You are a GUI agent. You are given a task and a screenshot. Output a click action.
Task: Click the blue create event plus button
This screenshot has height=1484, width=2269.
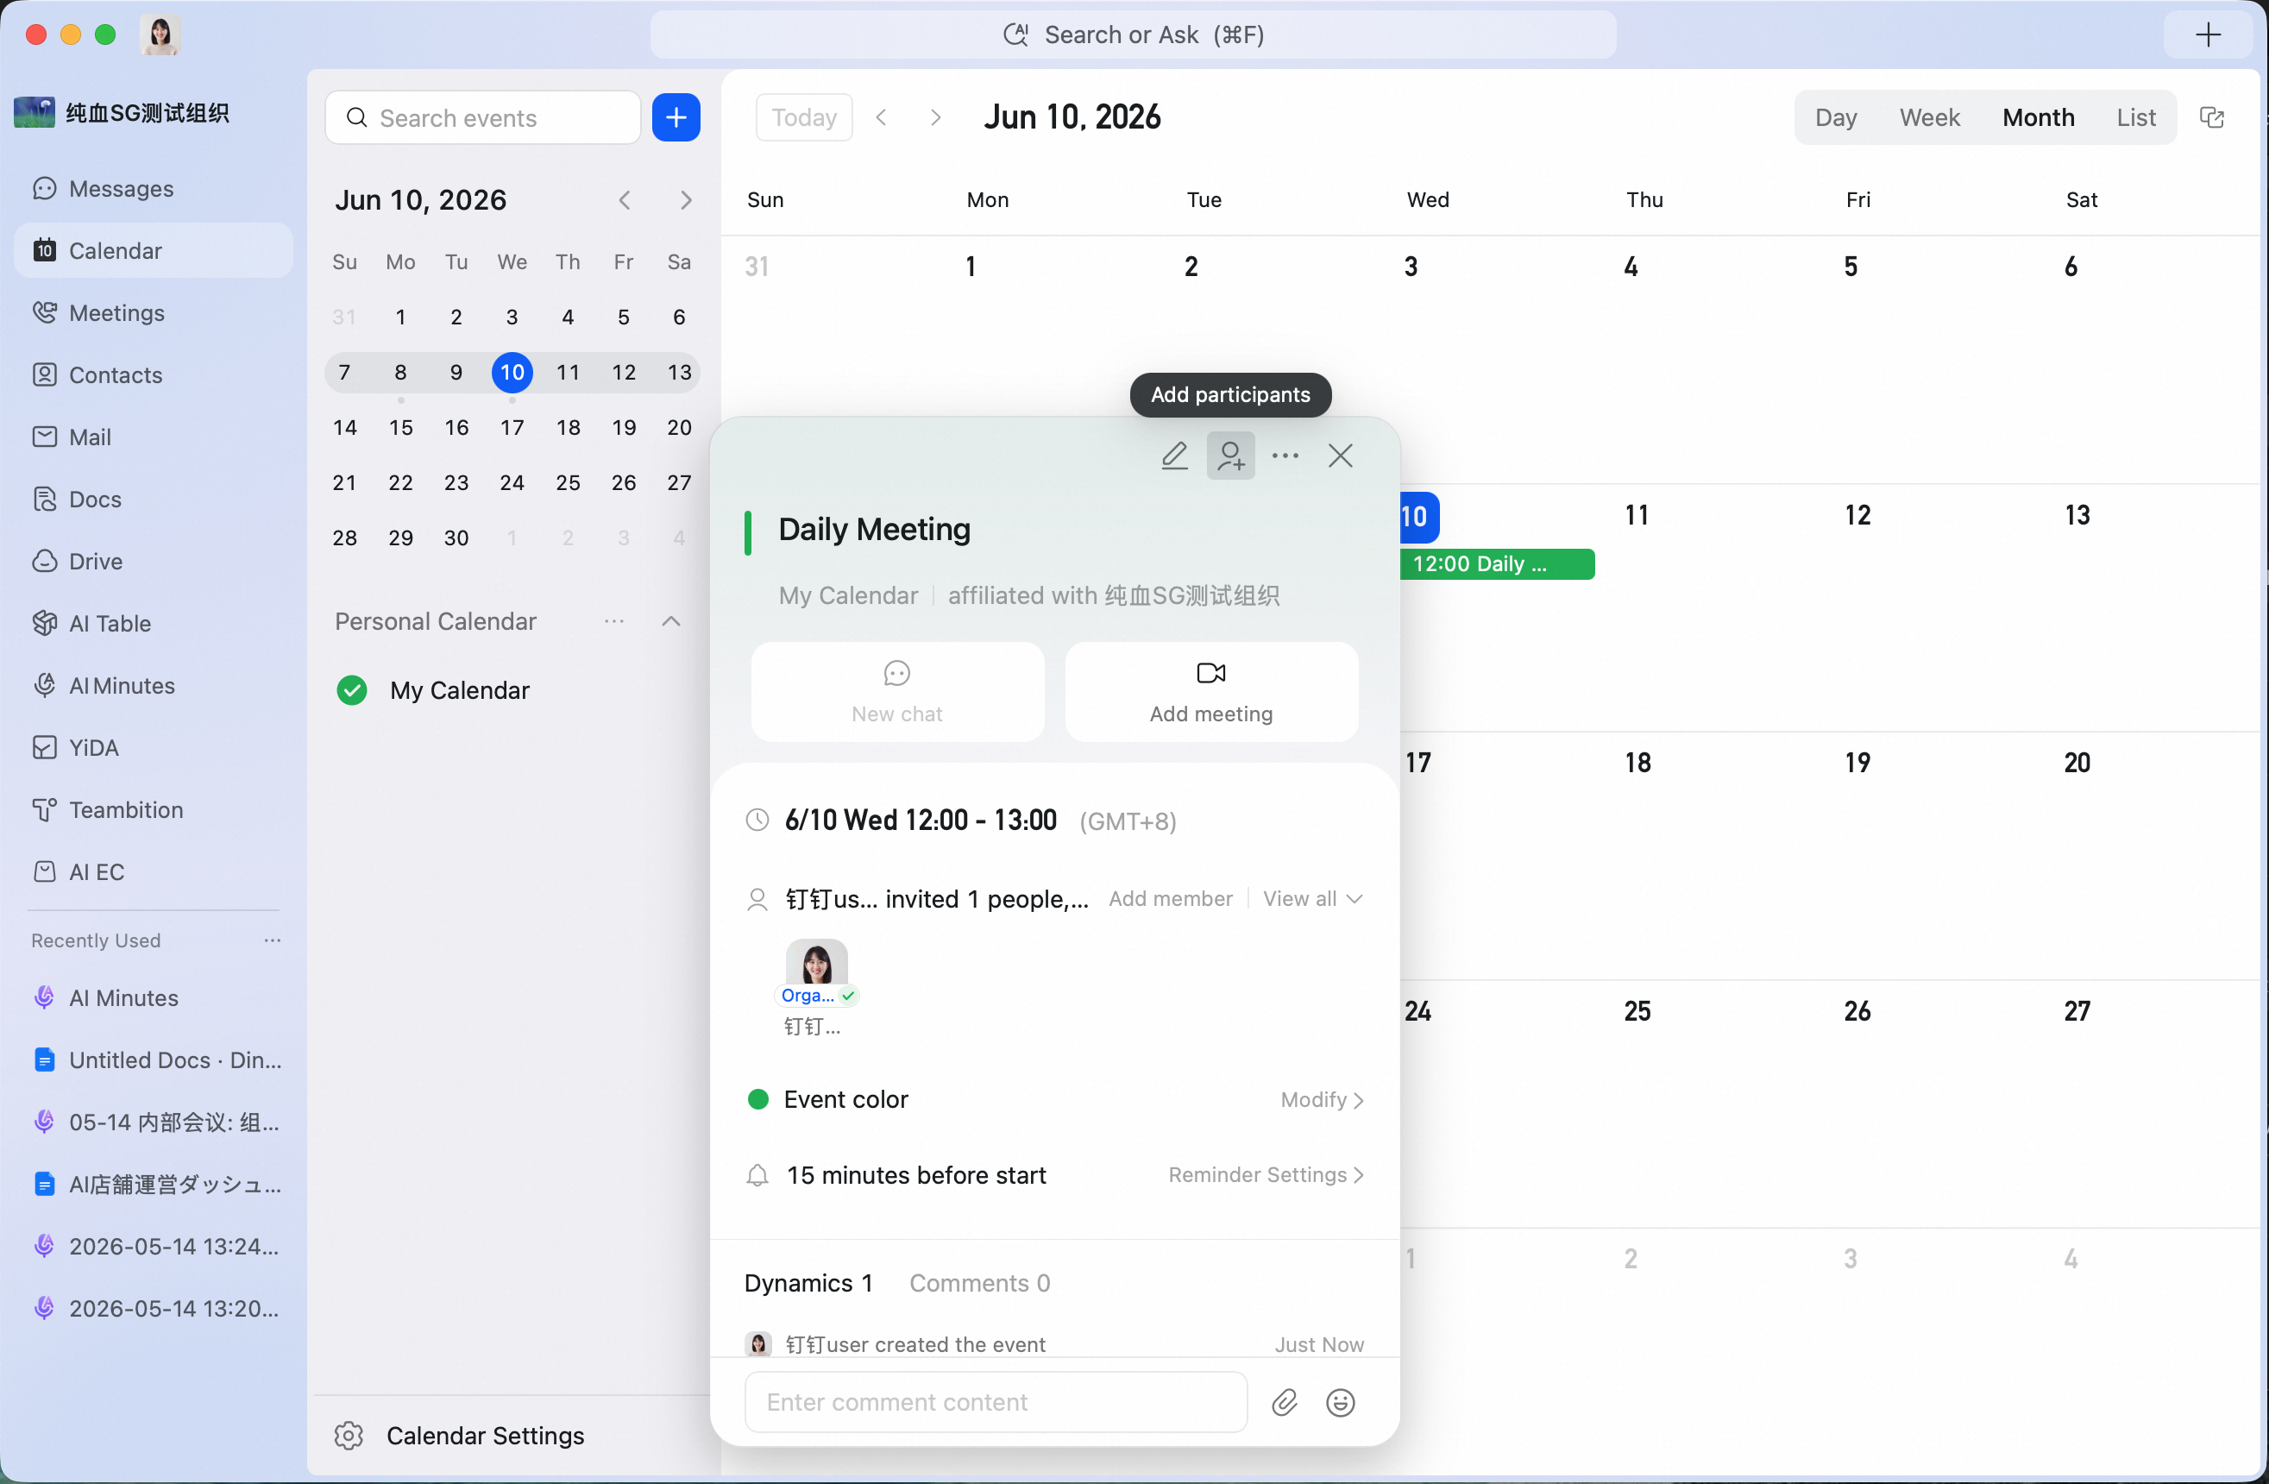click(676, 117)
